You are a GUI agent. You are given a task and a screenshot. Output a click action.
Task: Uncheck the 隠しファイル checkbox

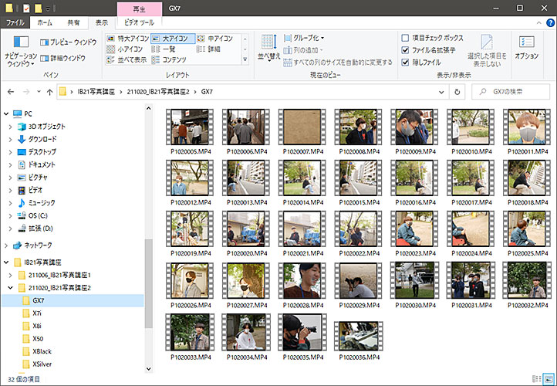pyautogui.click(x=406, y=63)
